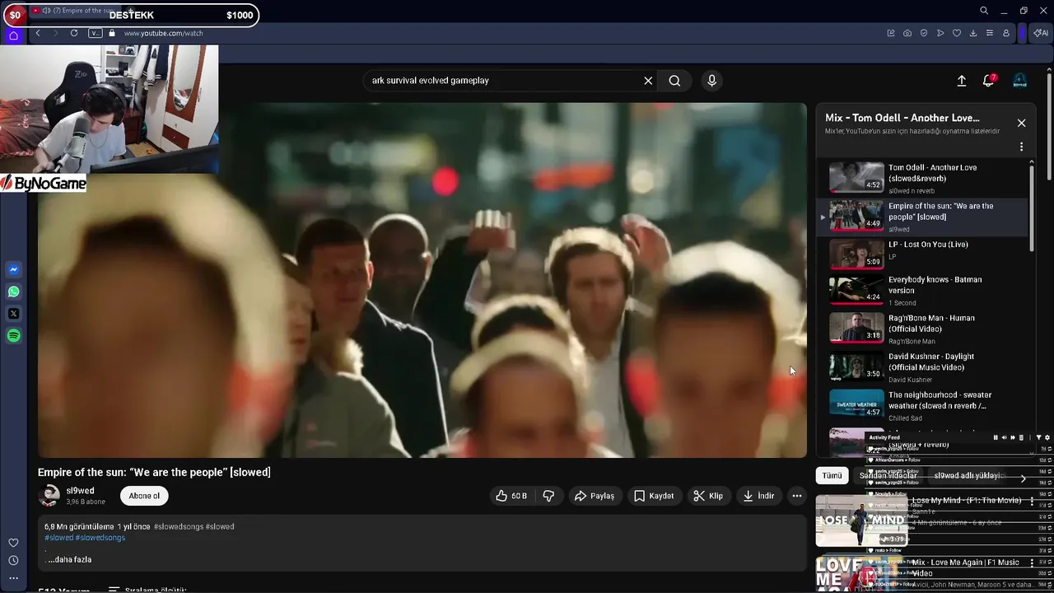This screenshot has height=593, width=1054.
Task: Click the heart icon in the left sidebar
Action: [13, 543]
